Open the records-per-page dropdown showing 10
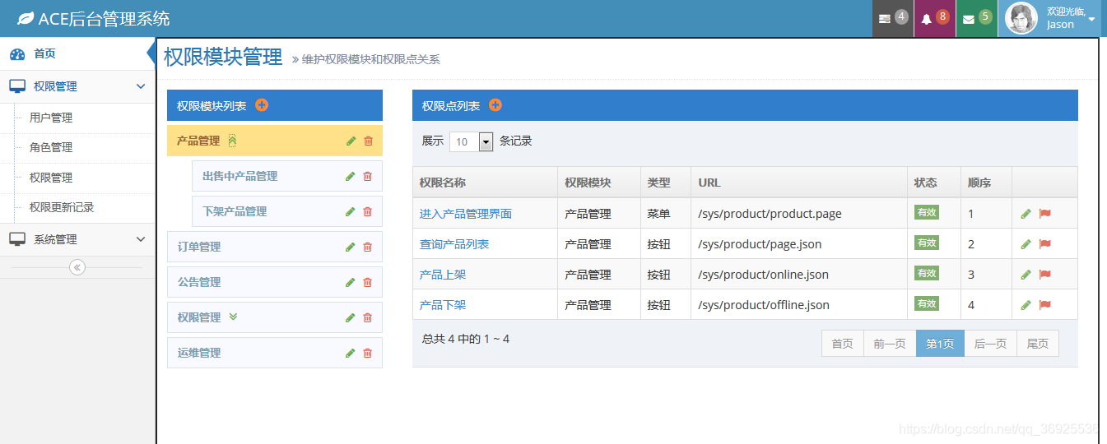Screen dimensions: 1107x444 coord(471,141)
